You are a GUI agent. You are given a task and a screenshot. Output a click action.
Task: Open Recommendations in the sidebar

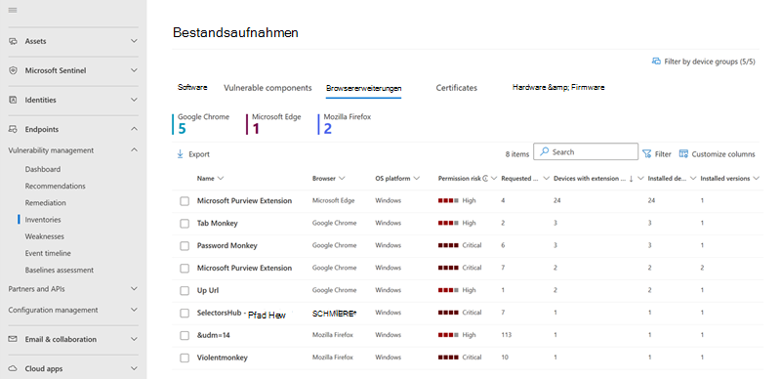coord(56,186)
